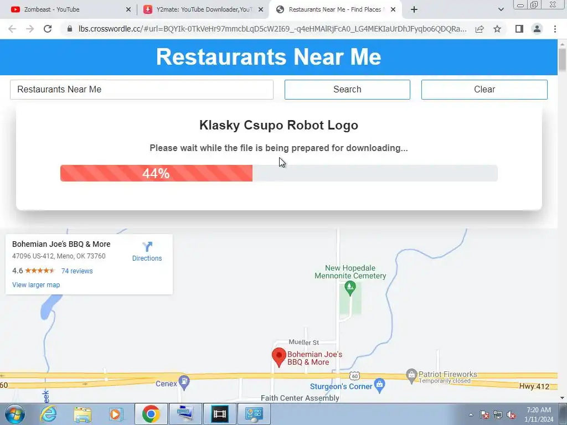Launch Internet Explorer from the taskbar

click(48, 414)
